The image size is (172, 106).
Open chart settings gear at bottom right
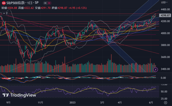165,102
